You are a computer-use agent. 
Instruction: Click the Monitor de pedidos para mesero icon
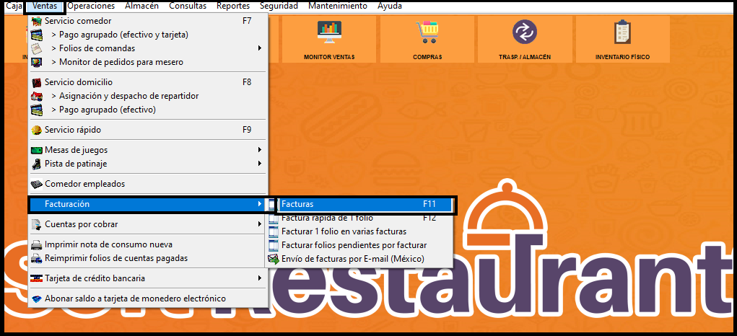click(x=36, y=62)
